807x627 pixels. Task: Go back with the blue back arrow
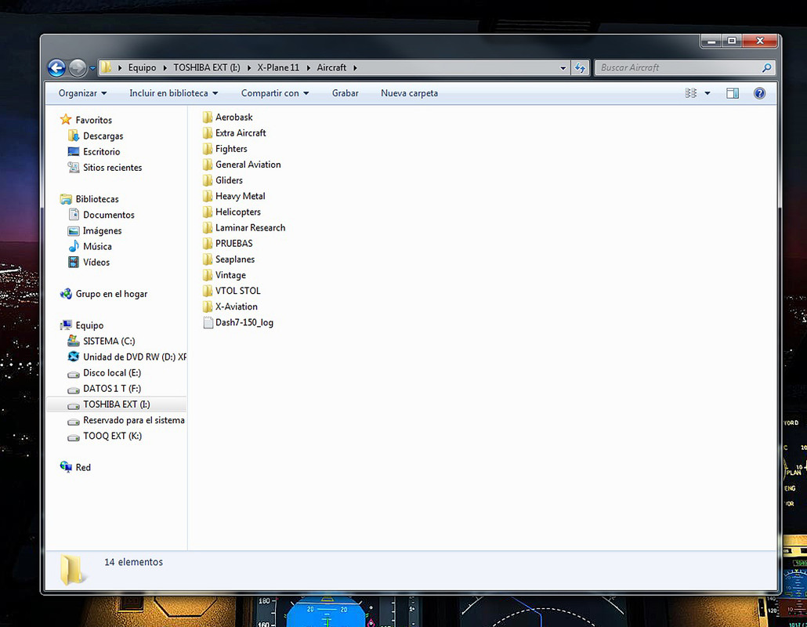[x=56, y=68]
